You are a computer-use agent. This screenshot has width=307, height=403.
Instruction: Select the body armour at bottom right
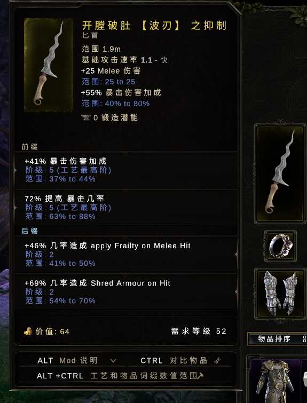(x=275, y=380)
